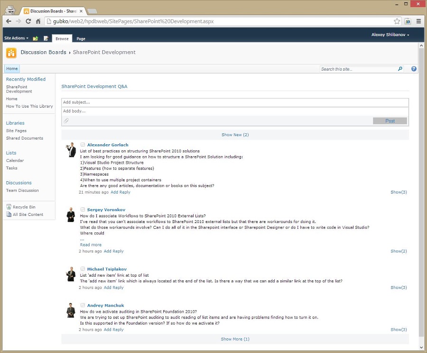Switch to the Browse ribbon tab
Viewport: 427px width, 353px height.
coord(62,38)
